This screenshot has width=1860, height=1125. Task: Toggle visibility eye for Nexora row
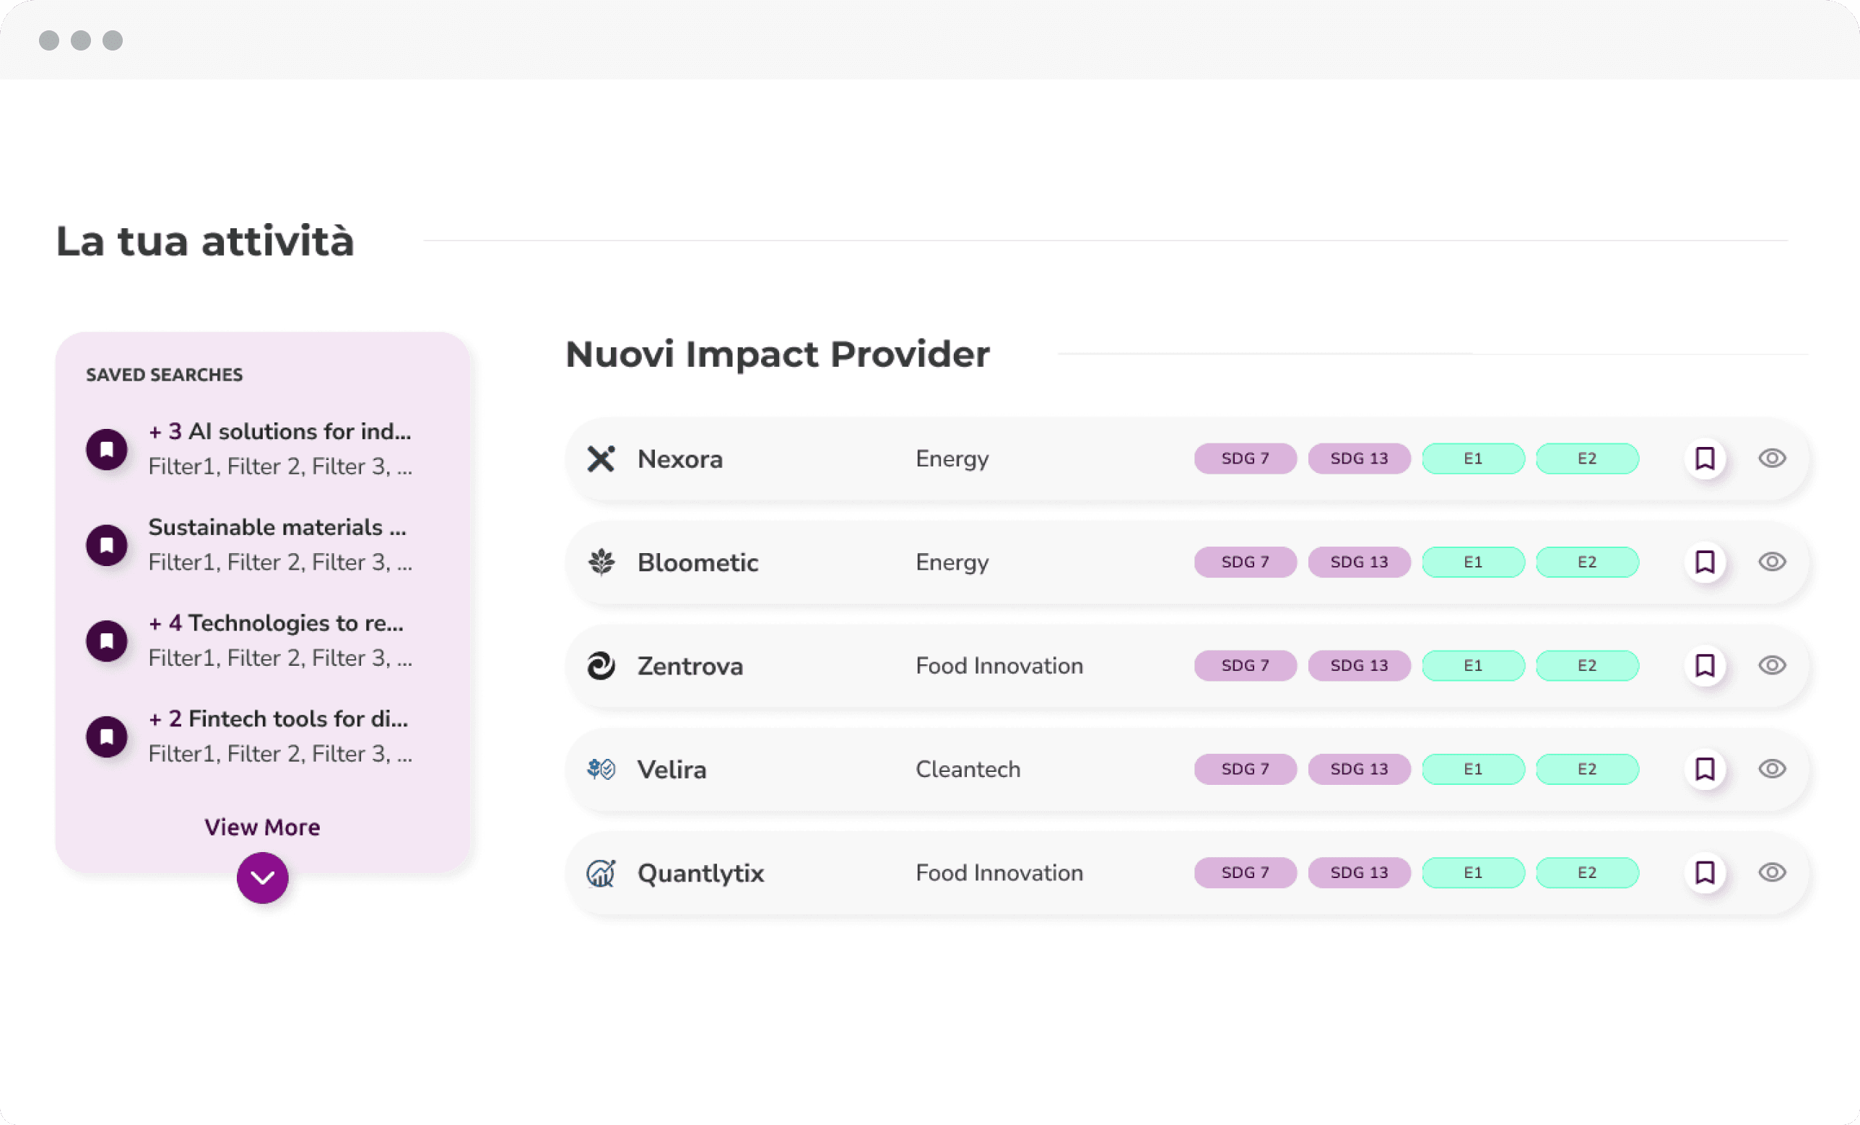[1771, 459]
